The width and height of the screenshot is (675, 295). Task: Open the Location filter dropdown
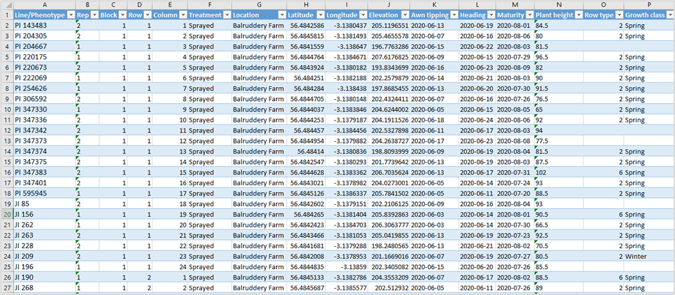(x=280, y=15)
